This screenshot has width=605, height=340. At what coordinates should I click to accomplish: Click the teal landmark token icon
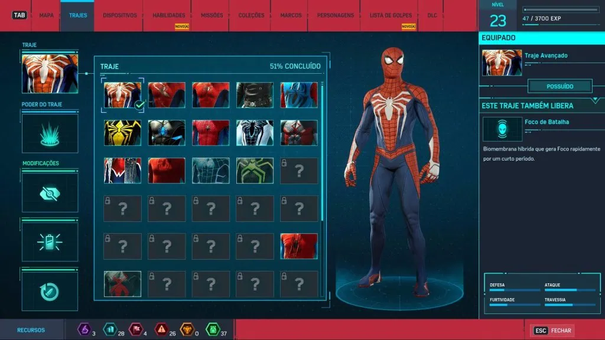pyautogui.click(x=110, y=329)
